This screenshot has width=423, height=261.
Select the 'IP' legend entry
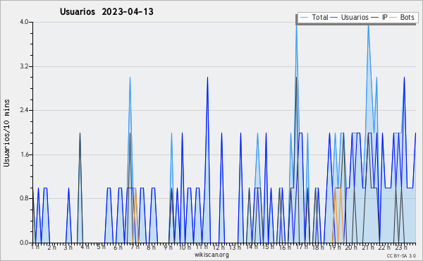tap(385, 17)
